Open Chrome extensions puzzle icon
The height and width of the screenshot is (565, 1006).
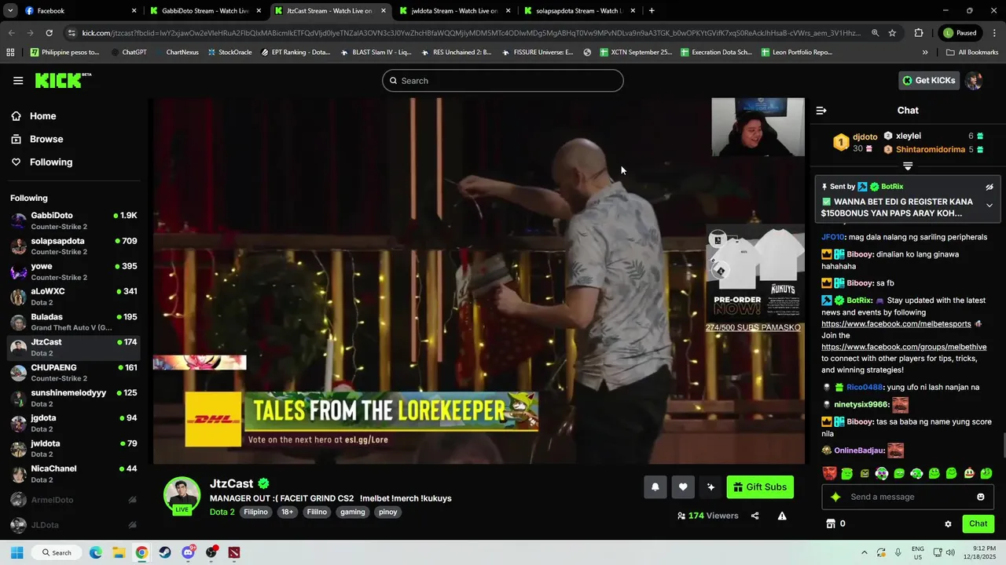[x=919, y=33]
